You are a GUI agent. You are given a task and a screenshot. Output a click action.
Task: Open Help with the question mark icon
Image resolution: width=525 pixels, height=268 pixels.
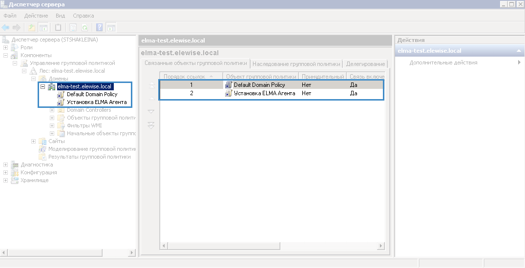[x=100, y=28]
